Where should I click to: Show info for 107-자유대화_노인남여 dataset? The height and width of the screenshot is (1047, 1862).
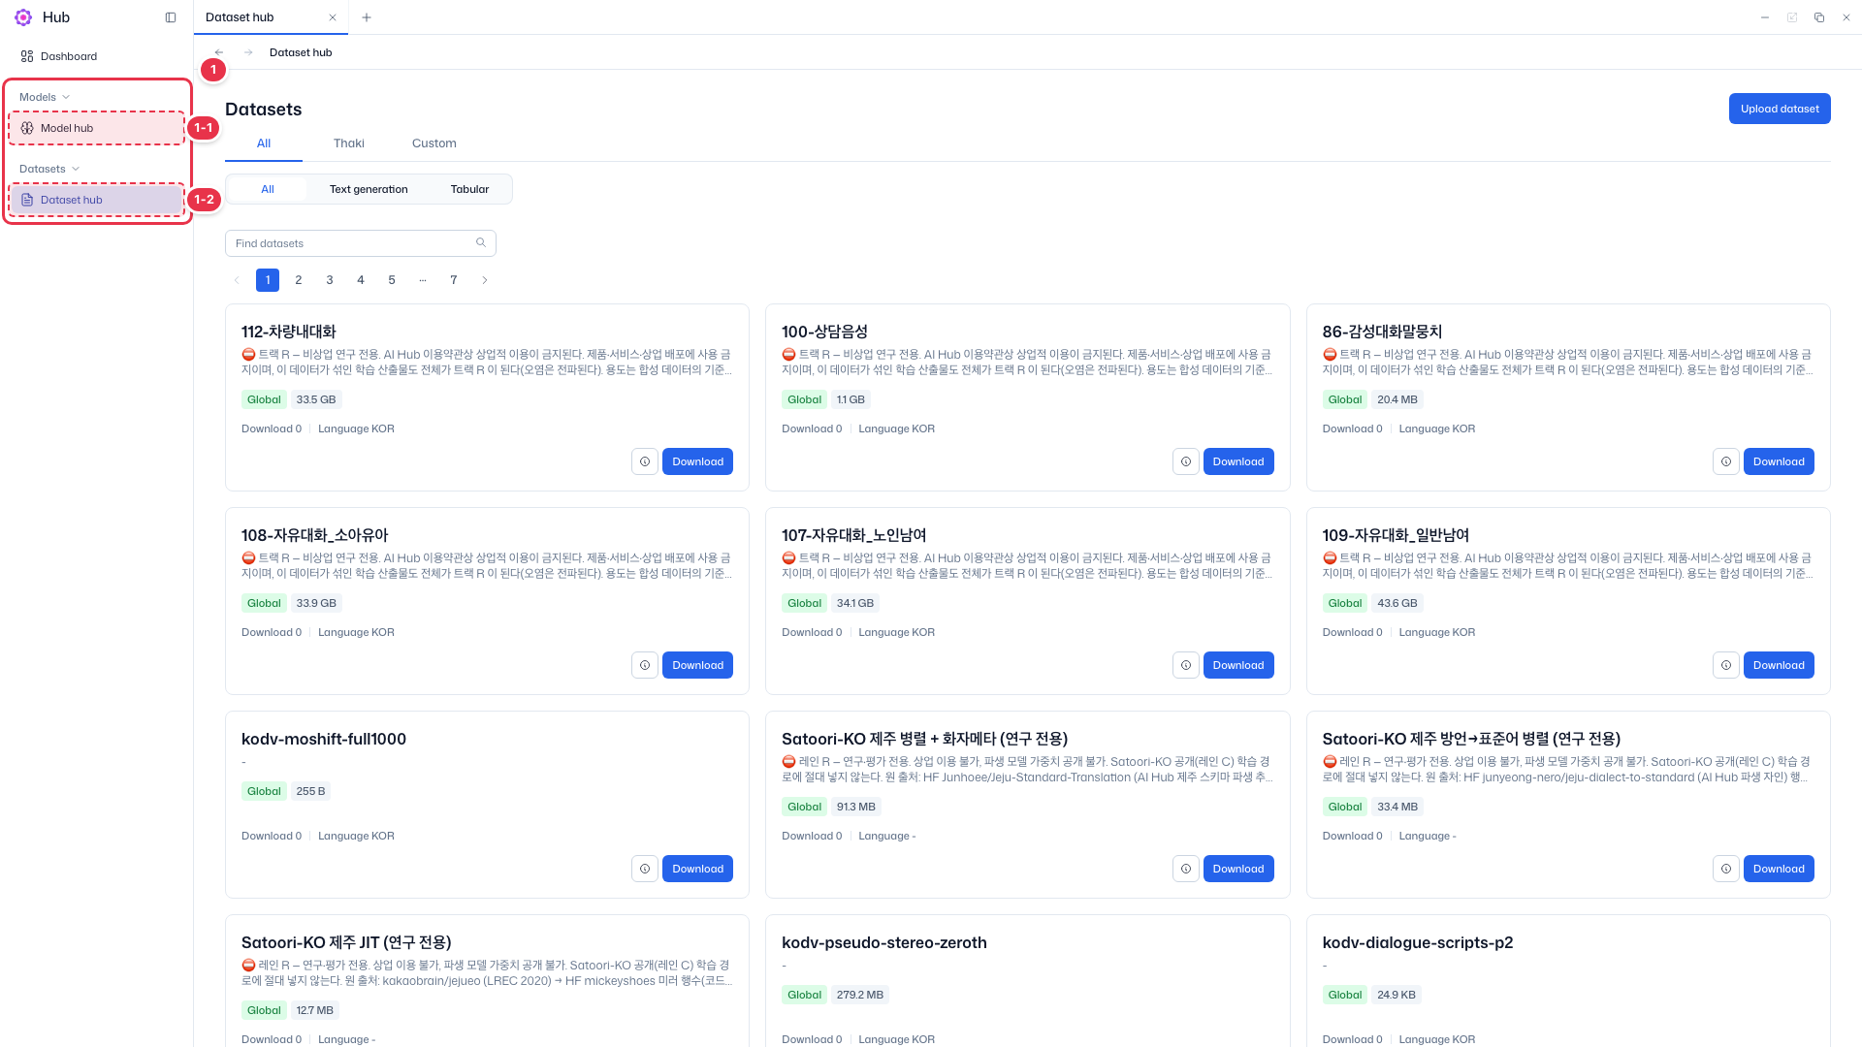click(1186, 665)
